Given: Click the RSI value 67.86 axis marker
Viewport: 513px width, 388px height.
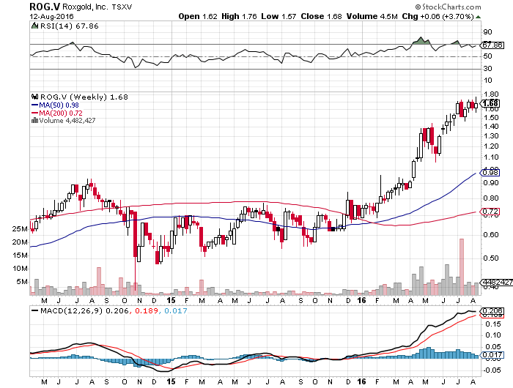Looking at the screenshot, I should tap(492, 45).
